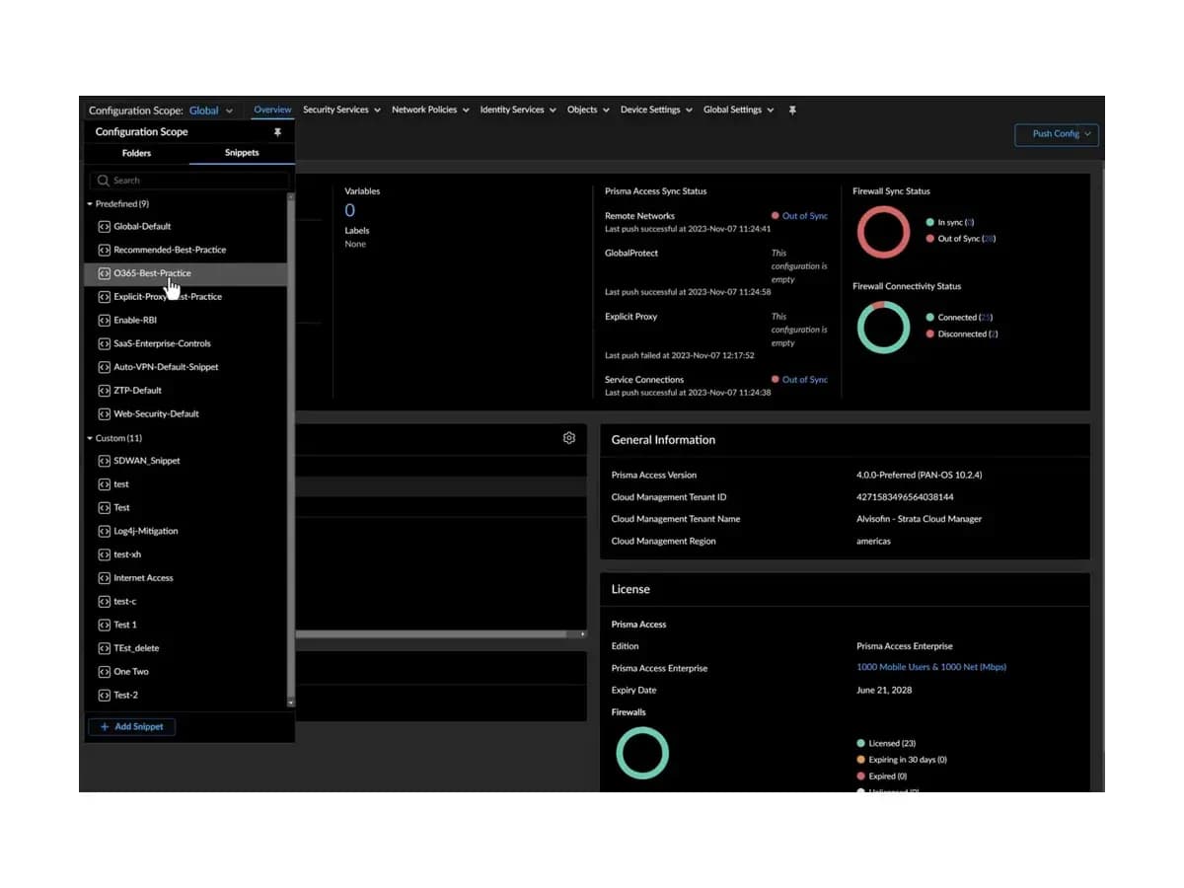Expand the Identity Services menu
Screen dimensions: 1184x888
pos(518,110)
